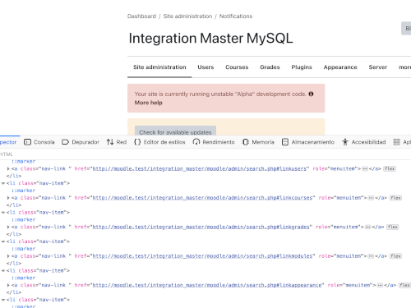
Task: Open the Almacenamiento storage tab
Action: [x=308, y=142]
